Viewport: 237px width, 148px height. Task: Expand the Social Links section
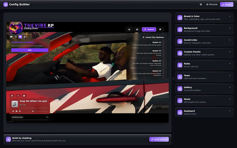[204, 41]
